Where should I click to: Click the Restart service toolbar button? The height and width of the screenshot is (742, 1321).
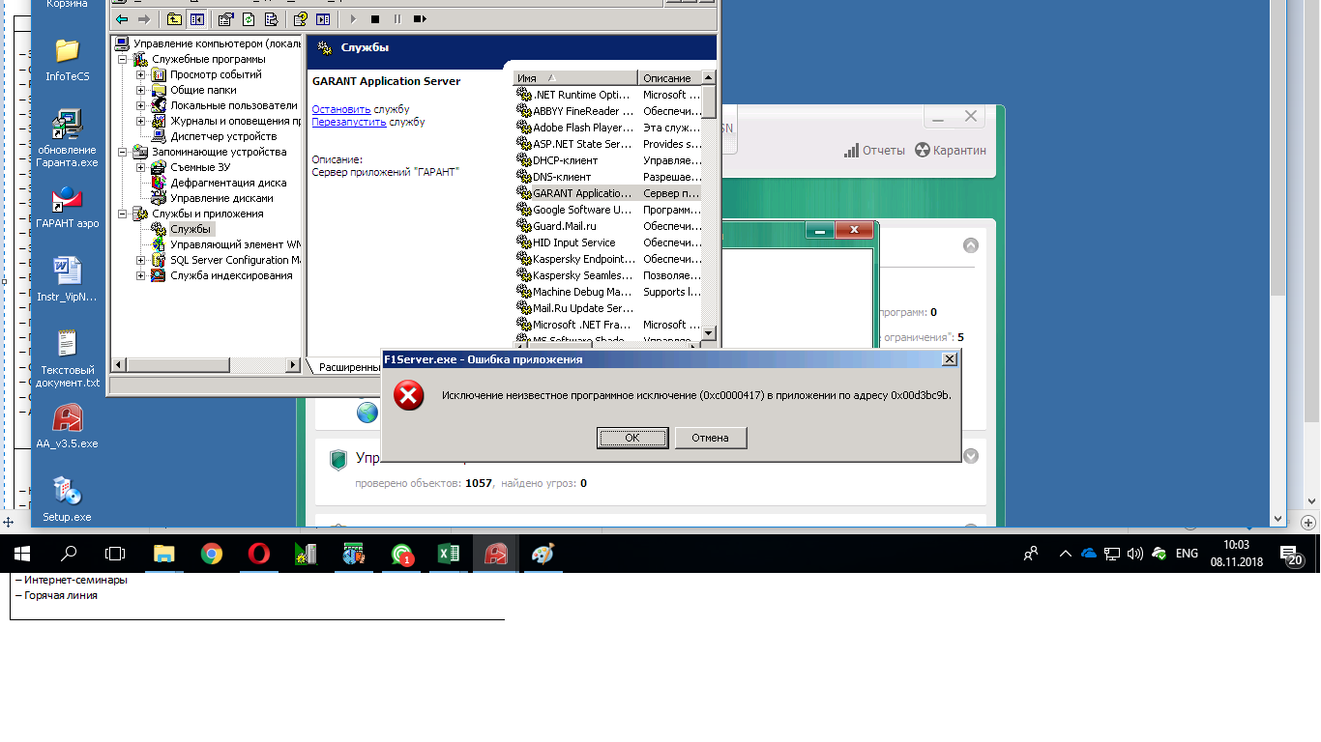click(x=420, y=18)
